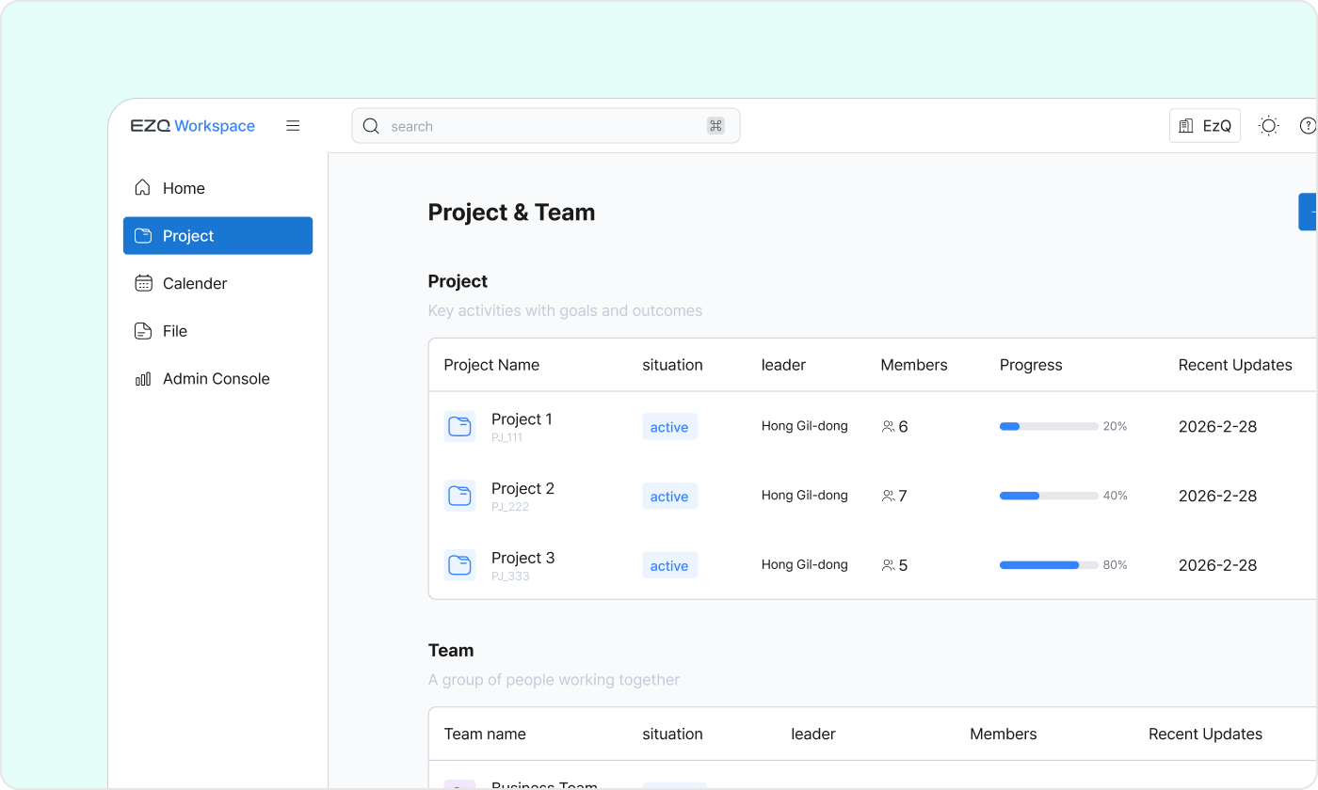Click the 2026-2-28 date for Project 2
Screen dimensions: 1318x790
click(1217, 496)
